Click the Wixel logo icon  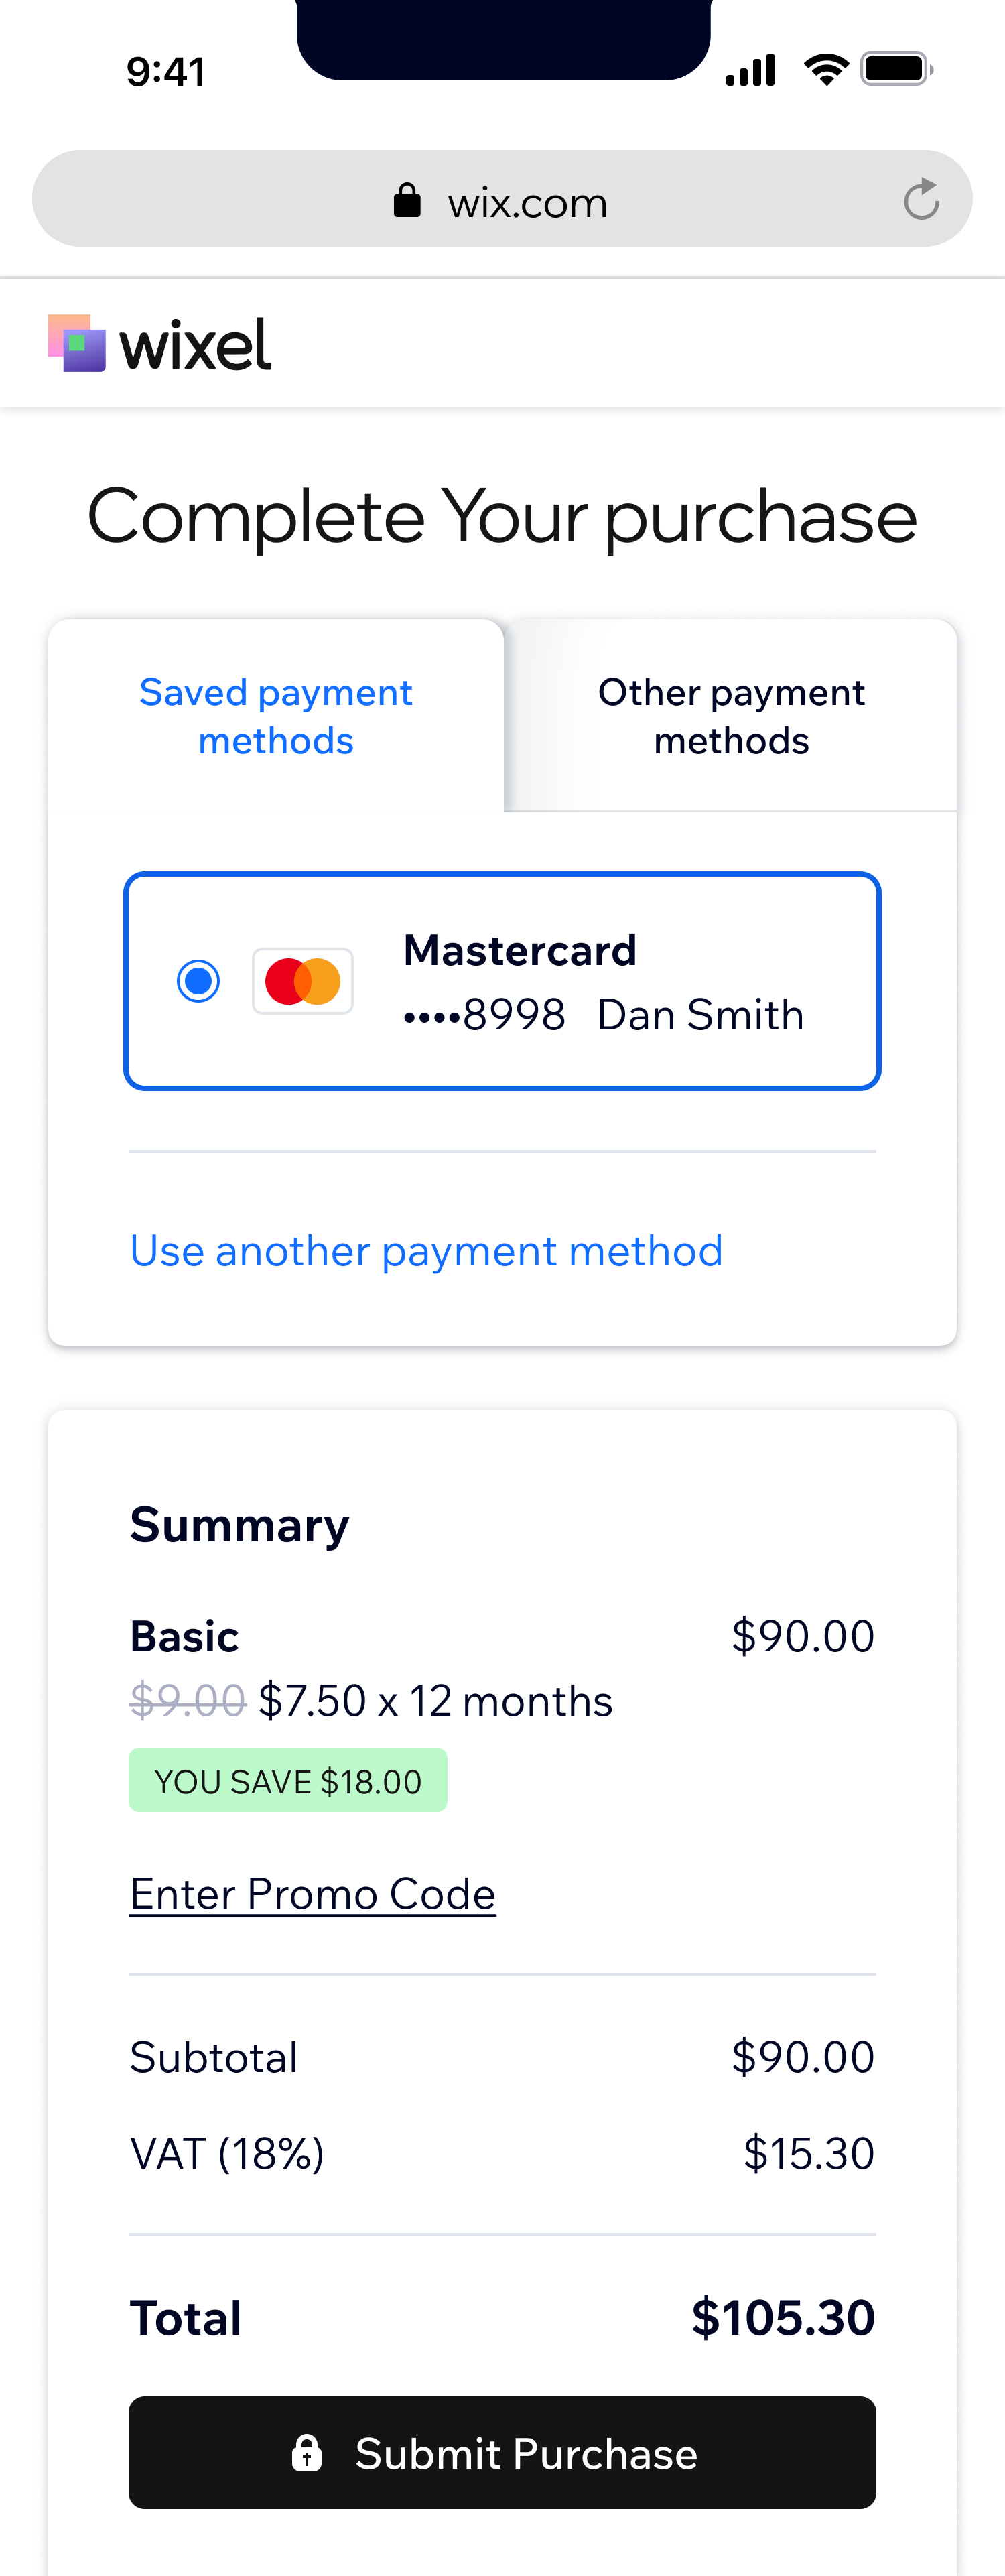point(77,343)
